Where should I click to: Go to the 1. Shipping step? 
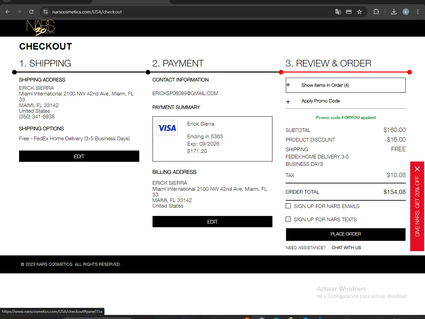tap(45, 63)
